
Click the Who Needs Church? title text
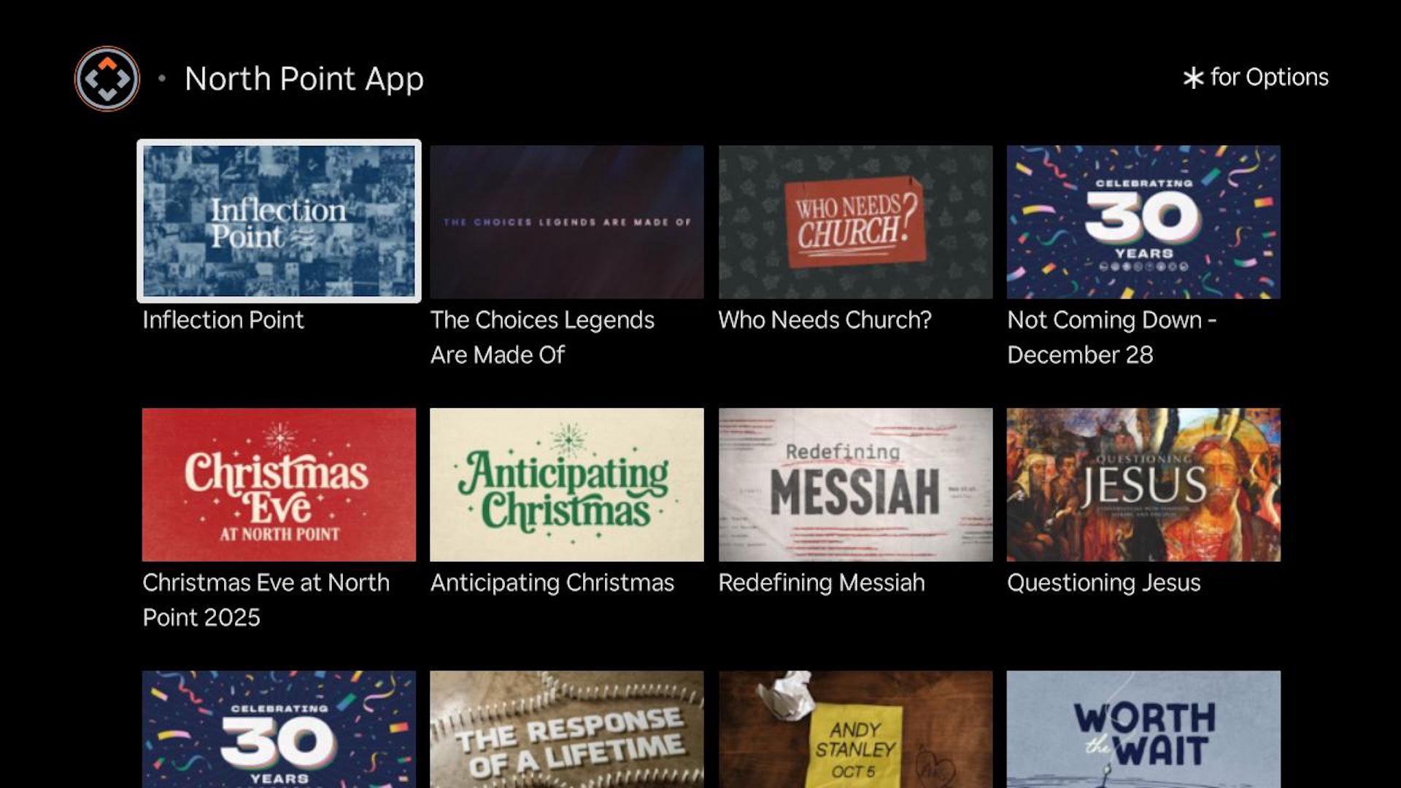pos(825,320)
